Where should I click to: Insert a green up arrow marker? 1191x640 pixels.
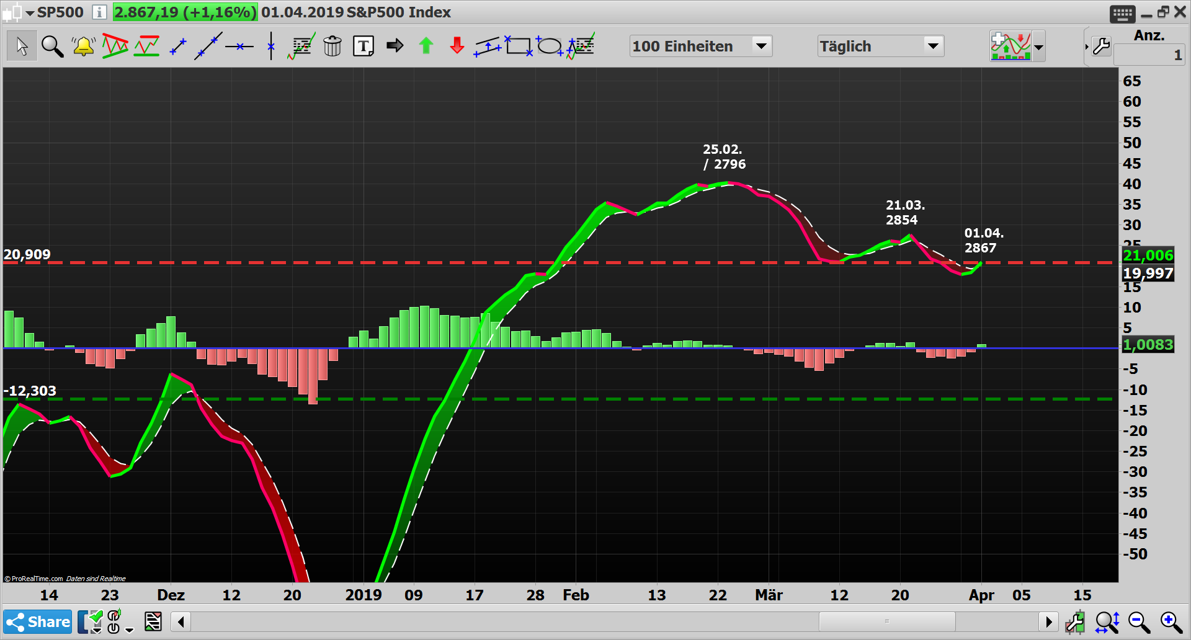(426, 45)
